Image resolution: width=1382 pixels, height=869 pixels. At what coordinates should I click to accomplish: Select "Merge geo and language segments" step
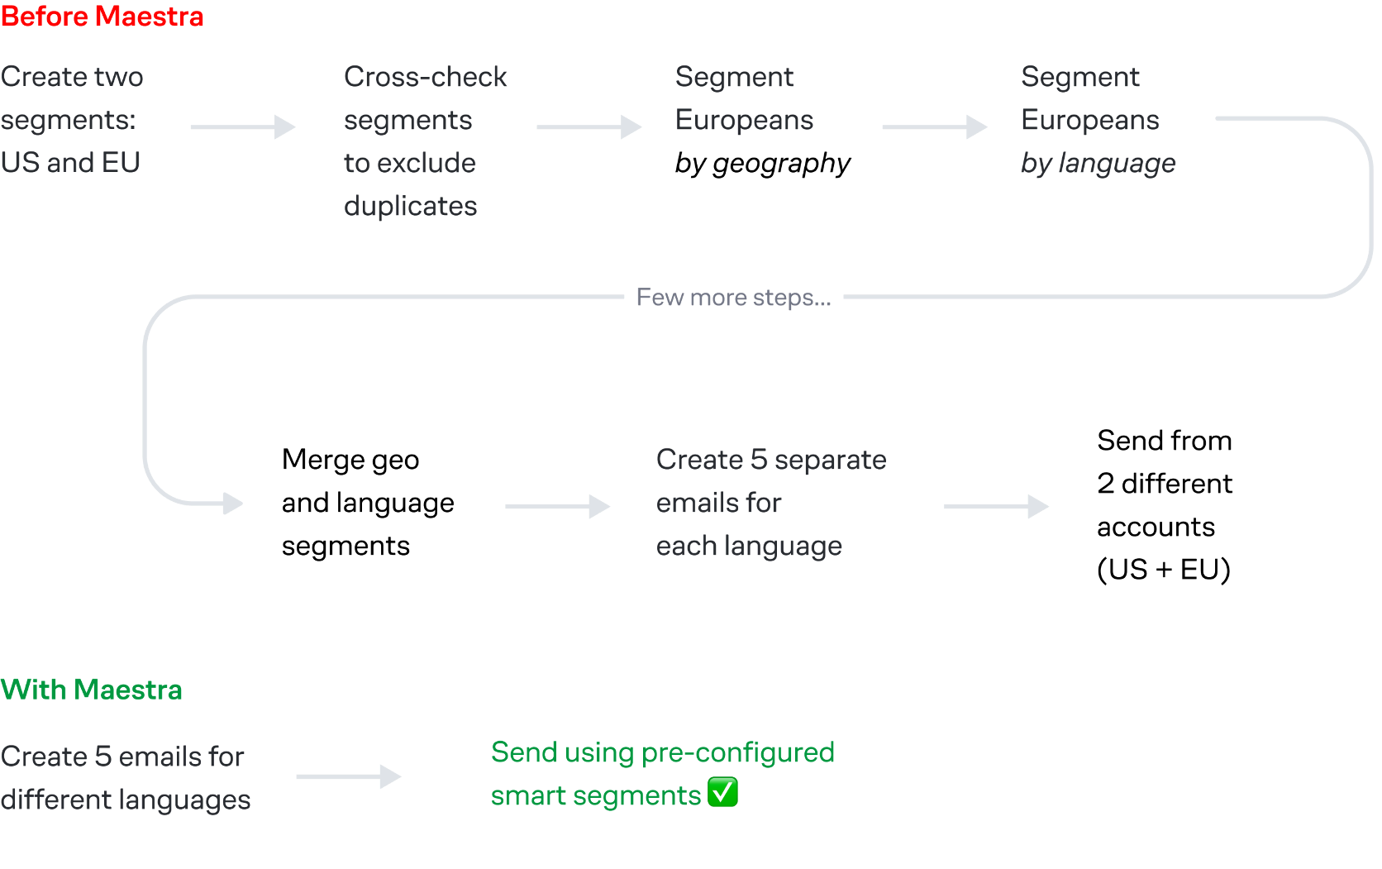point(368,503)
